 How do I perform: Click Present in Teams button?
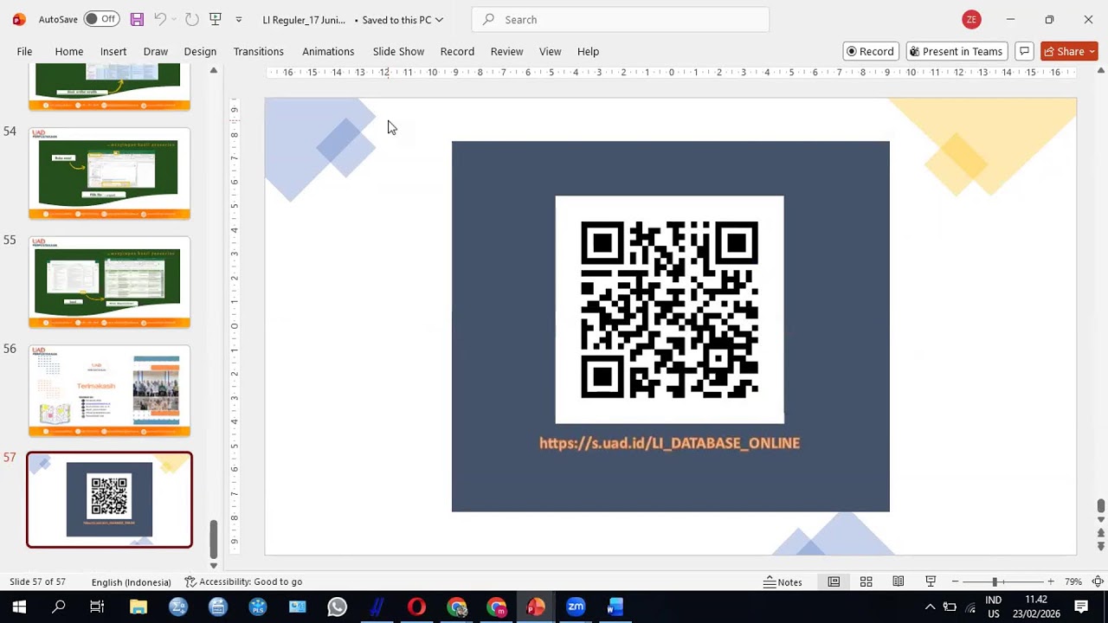coord(956,51)
